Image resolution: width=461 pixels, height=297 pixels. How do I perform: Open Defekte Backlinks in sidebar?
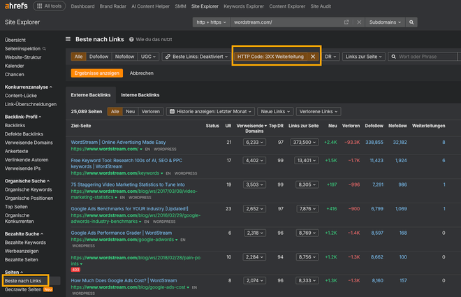tap(24, 133)
